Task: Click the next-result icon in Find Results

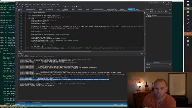Action: pos(23,55)
